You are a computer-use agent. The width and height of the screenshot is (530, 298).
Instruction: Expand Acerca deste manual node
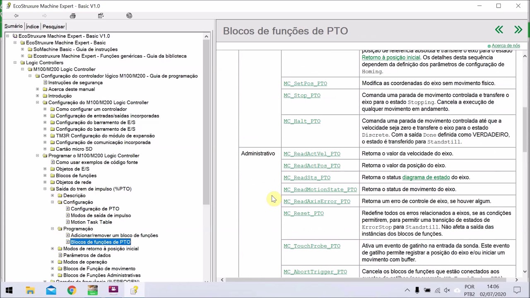click(37, 89)
